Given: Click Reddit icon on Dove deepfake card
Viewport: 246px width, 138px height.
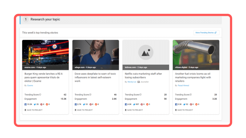Looking at the screenshot, I should [x=96, y=104].
